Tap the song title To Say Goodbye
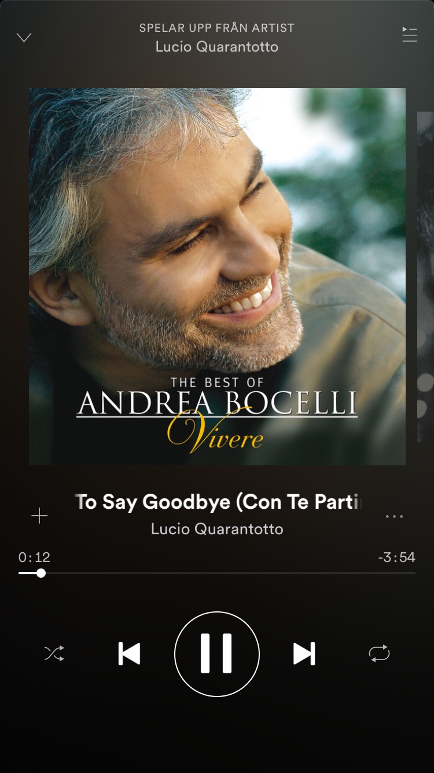 point(217,502)
